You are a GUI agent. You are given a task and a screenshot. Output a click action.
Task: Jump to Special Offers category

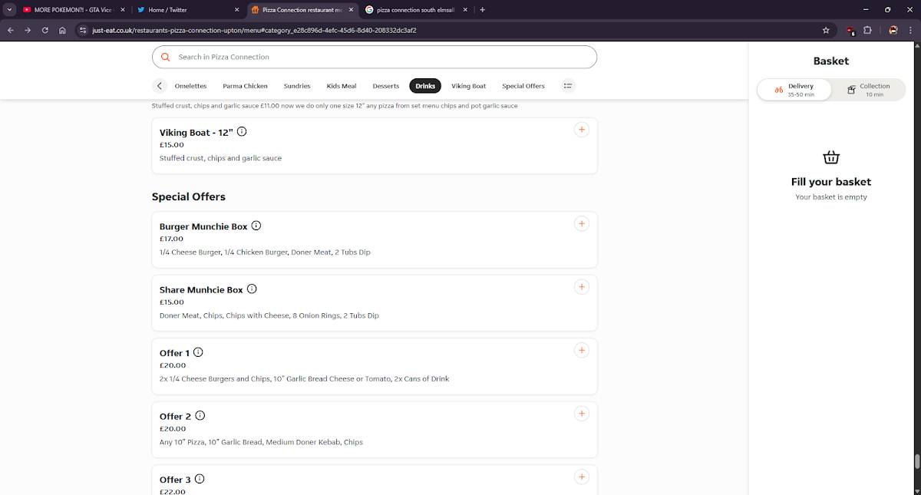523,86
